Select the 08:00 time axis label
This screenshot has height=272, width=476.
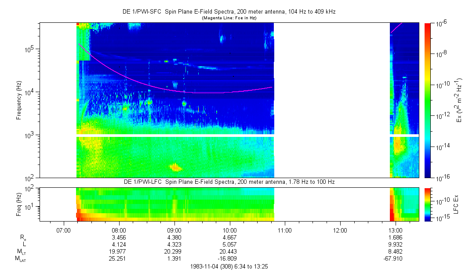[x=119, y=229]
